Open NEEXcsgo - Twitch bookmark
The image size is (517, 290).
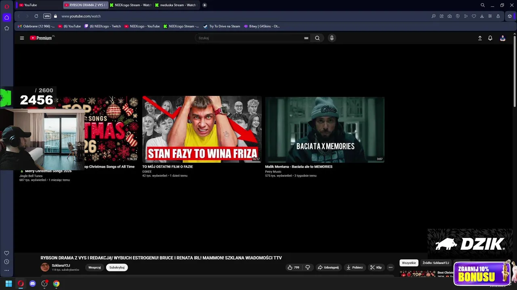[103, 26]
